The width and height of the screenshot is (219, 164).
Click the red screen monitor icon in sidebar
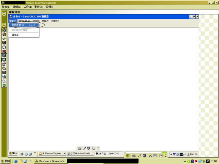(x=4, y=73)
